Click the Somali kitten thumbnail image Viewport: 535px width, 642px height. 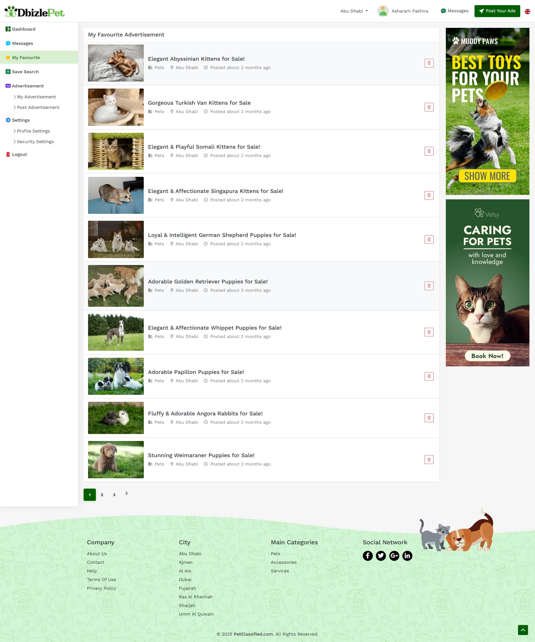pyautogui.click(x=116, y=151)
